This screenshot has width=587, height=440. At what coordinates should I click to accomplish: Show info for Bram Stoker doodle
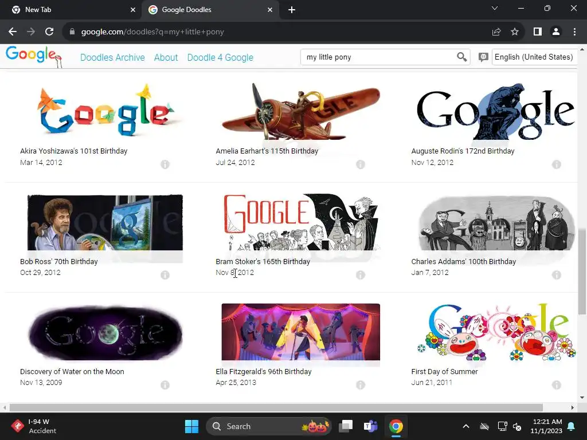pyautogui.click(x=361, y=275)
